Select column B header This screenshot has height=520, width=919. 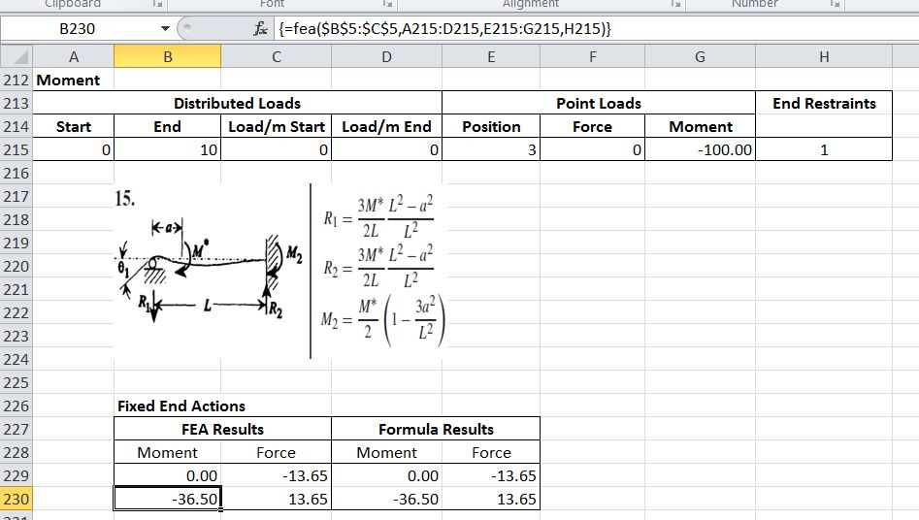(167, 57)
